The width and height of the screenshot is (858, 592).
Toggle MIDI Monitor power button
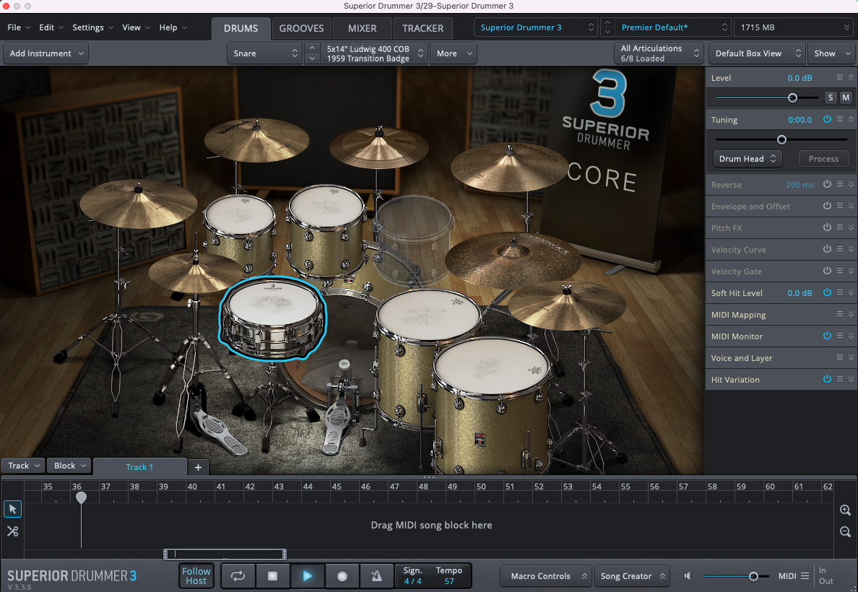(827, 336)
